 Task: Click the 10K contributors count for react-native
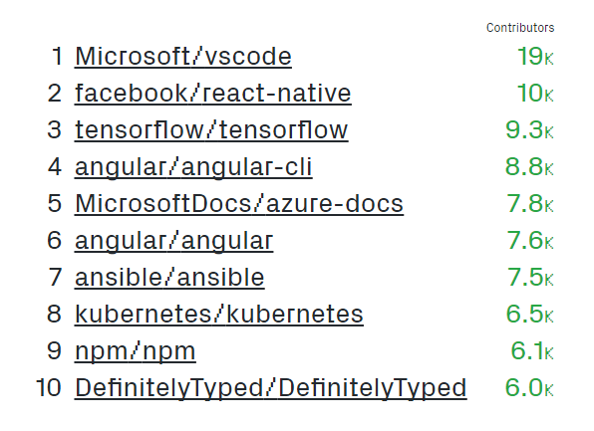pyautogui.click(x=535, y=94)
